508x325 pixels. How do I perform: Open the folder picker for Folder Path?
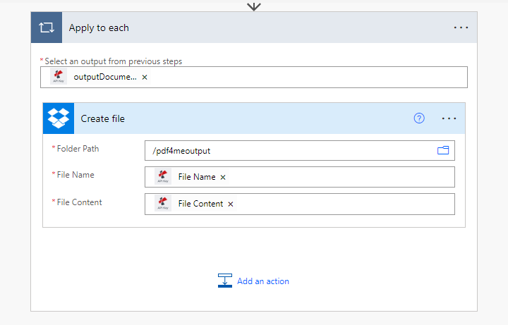coord(443,150)
